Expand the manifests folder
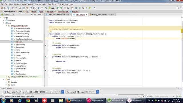The image size is (183, 103). [4, 20]
